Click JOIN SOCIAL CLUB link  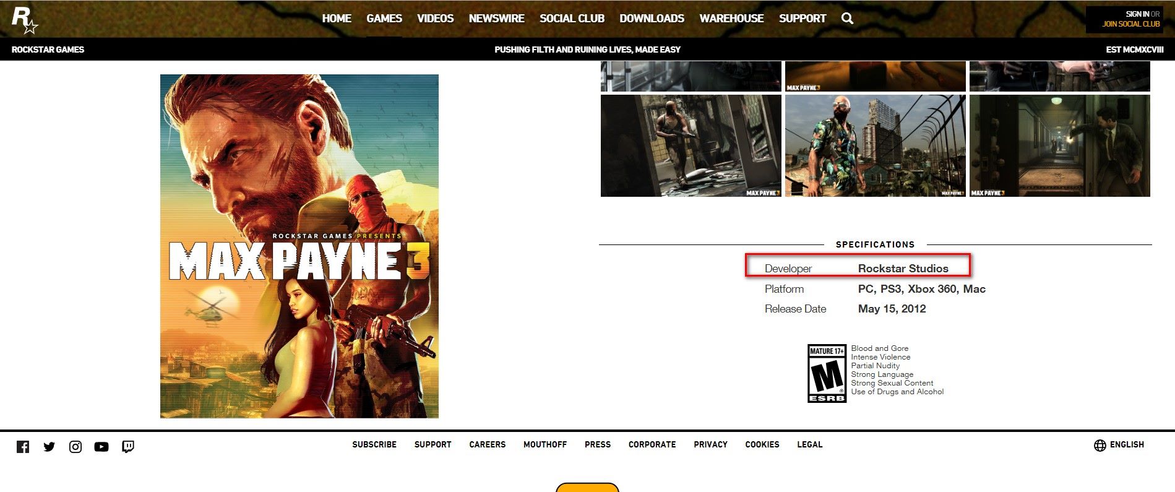click(1131, 24)
